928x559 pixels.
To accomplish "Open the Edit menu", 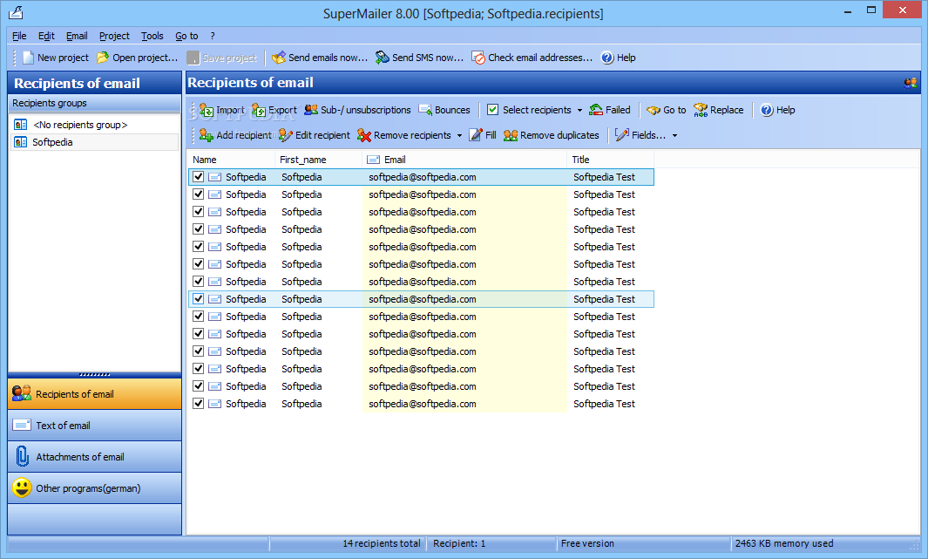I will (46, 36).
